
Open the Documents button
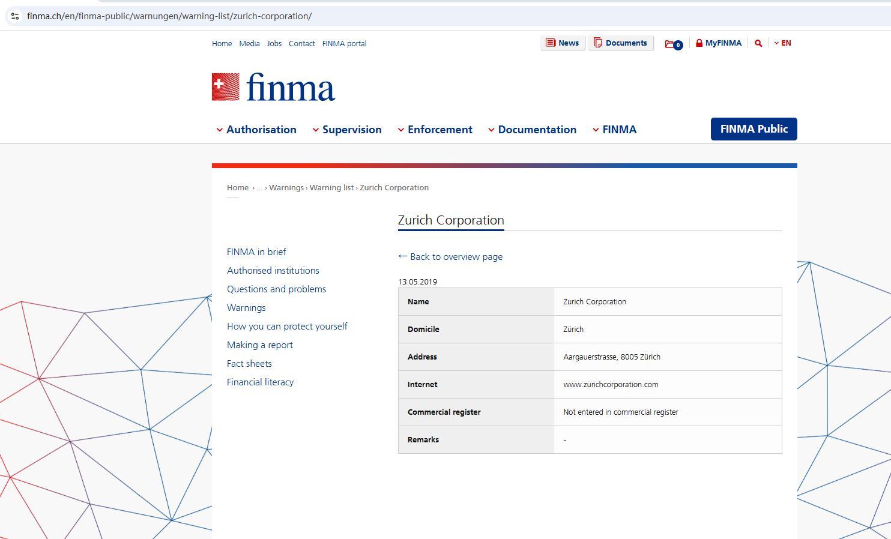(620, 43)
